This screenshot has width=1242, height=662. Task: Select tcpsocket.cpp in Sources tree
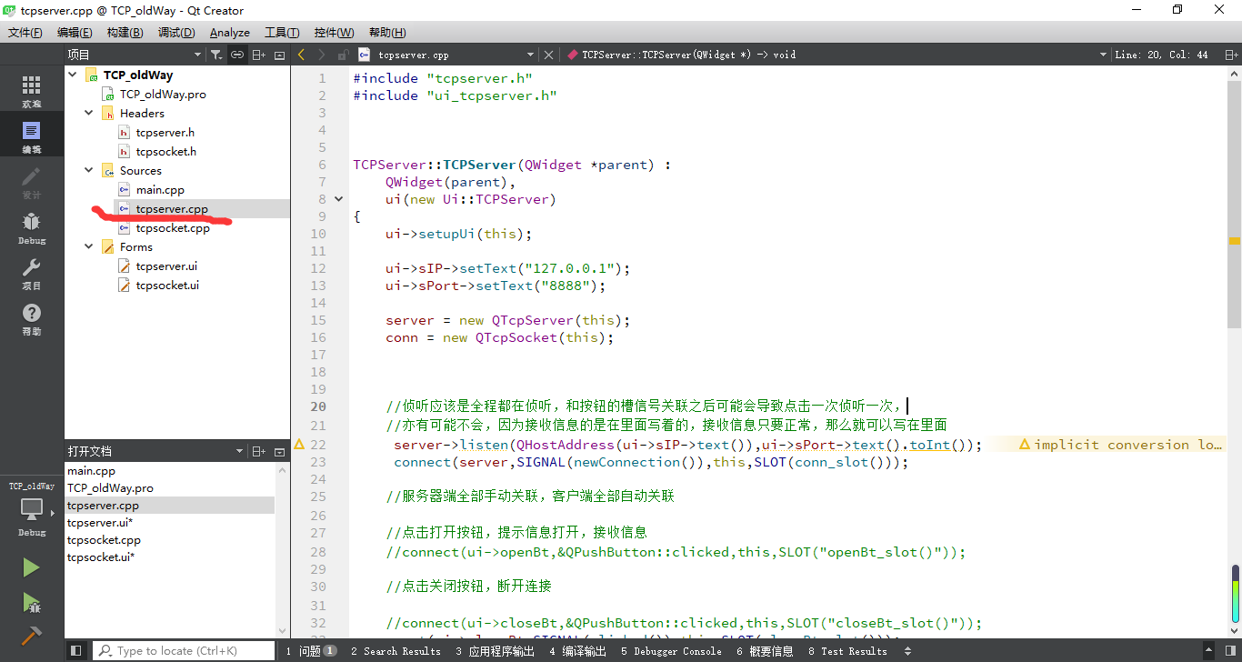pos(173,227)
